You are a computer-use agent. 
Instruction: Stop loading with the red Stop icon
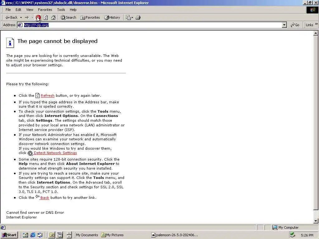click(x=38, y=17)
